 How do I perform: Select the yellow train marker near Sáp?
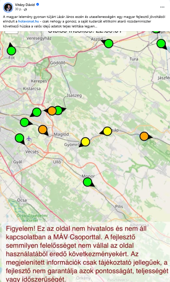108,131
